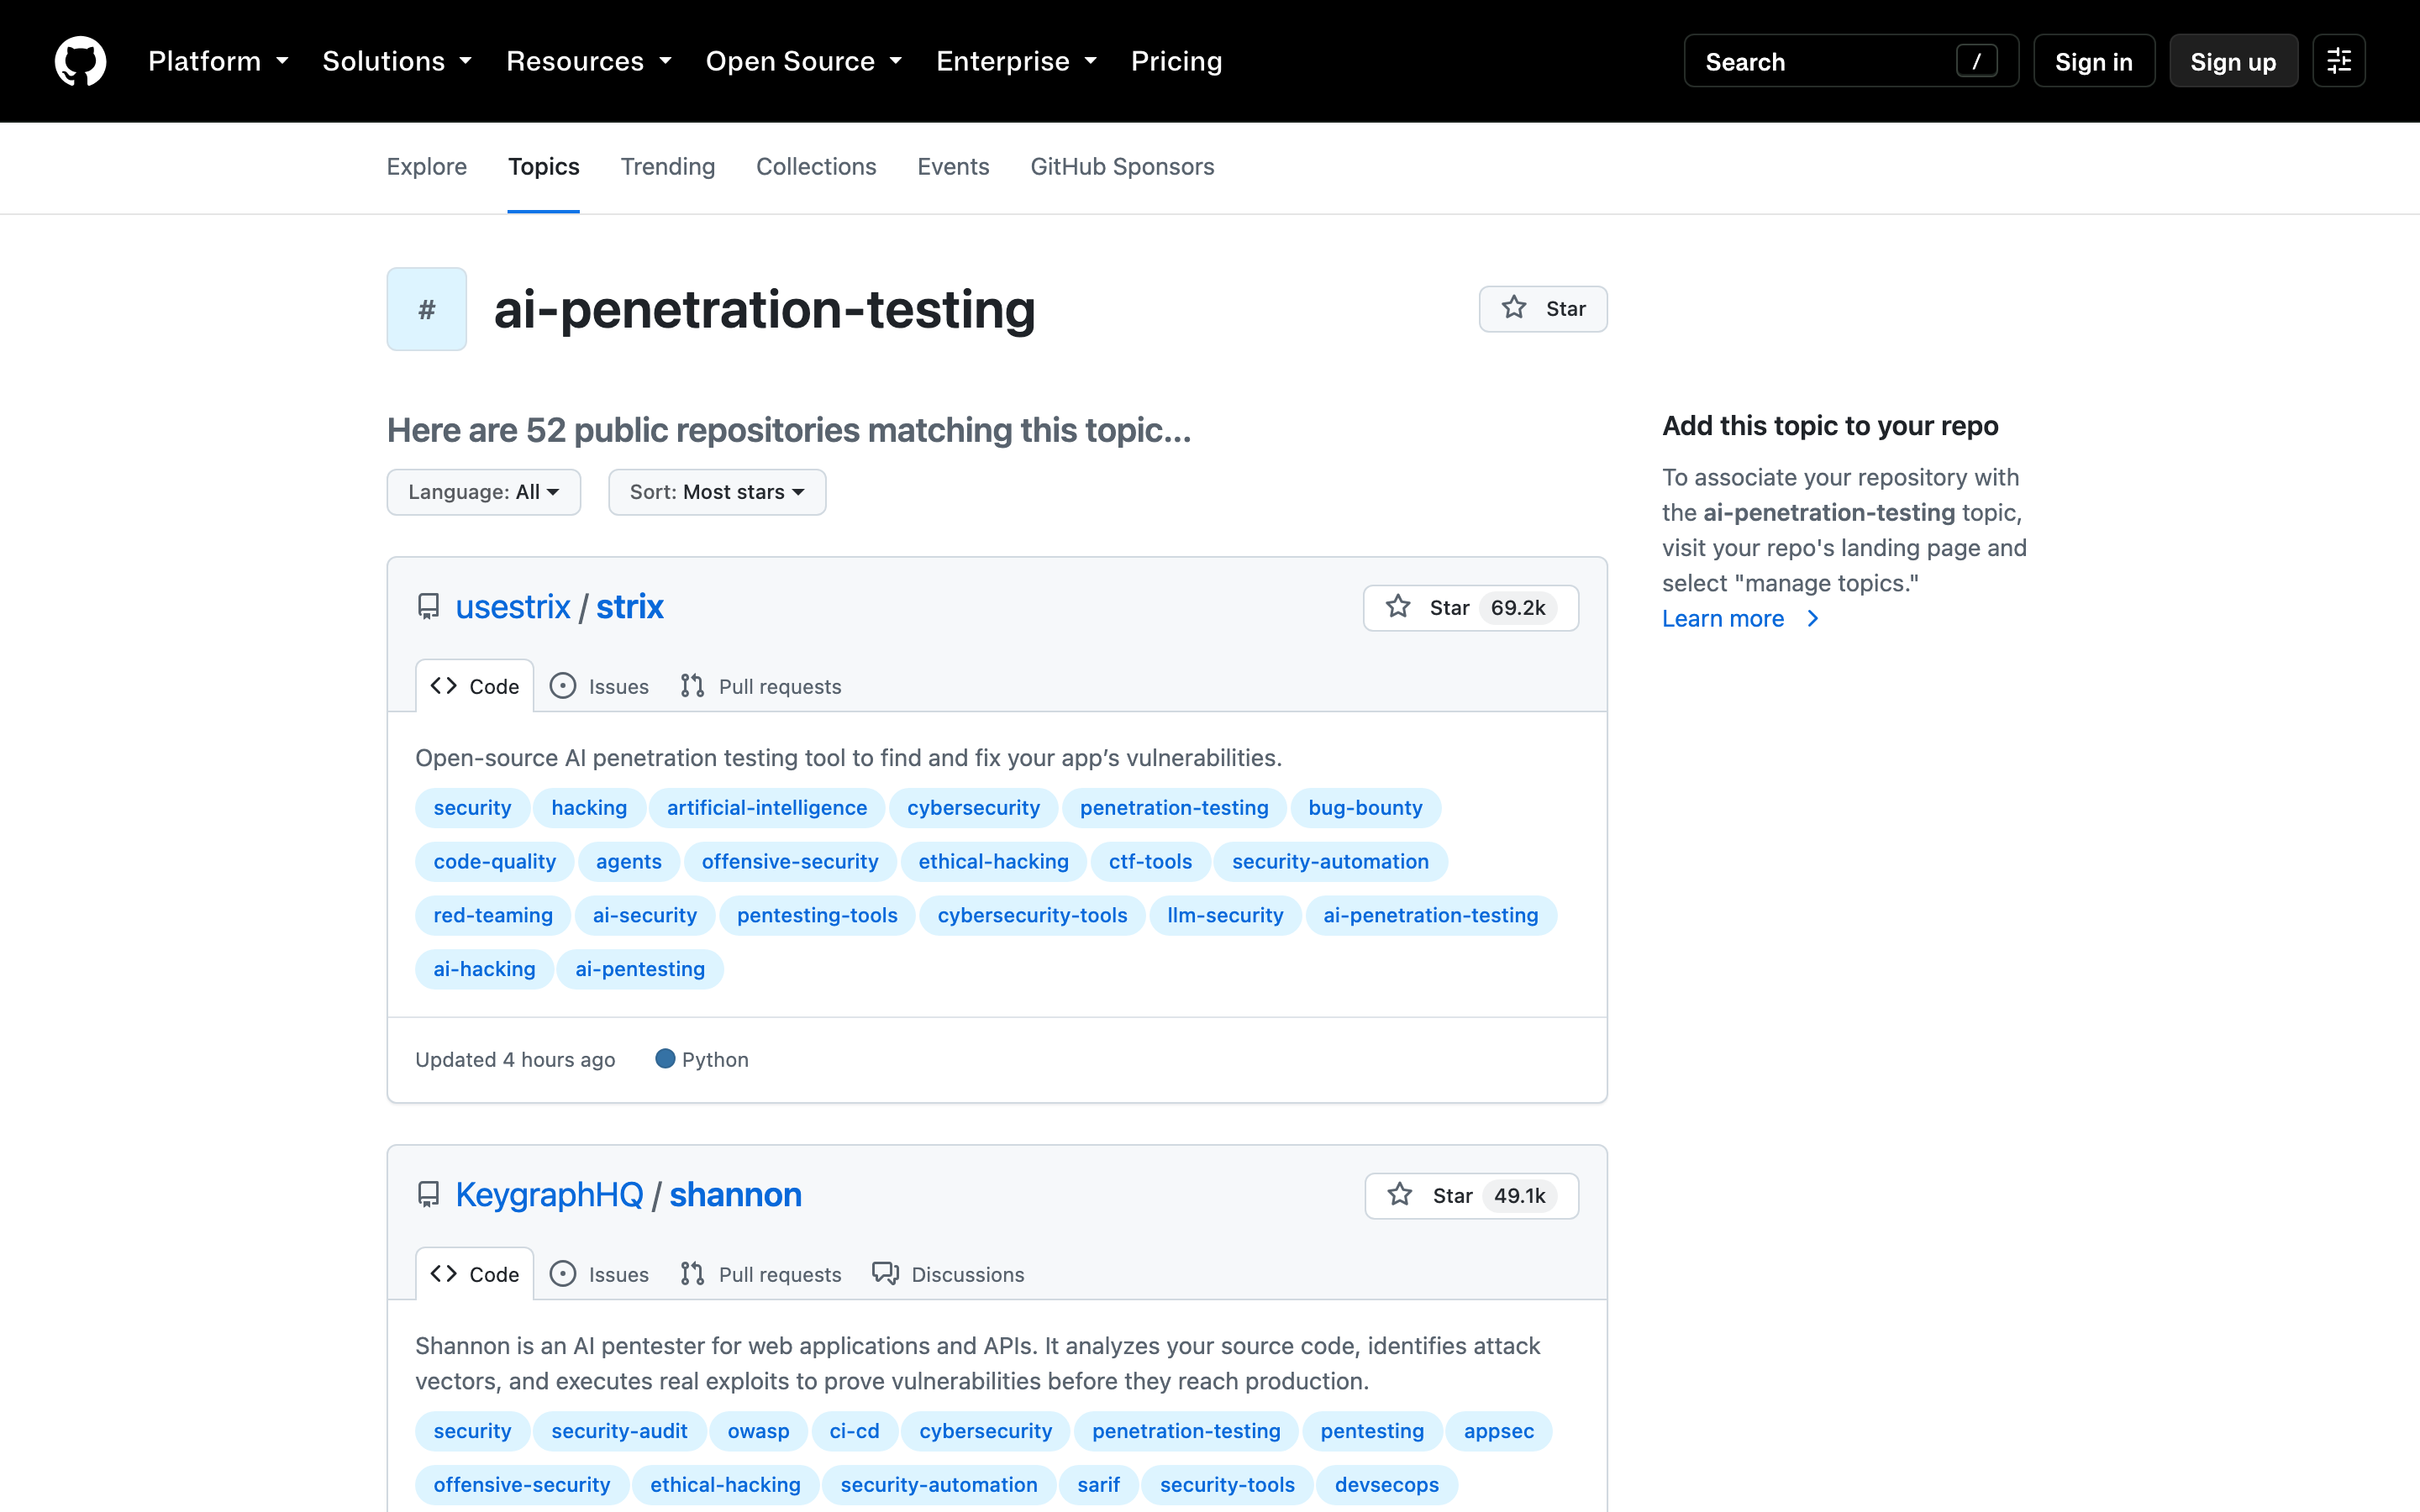This screenshot has height=1512, width=2420.
Task: Click the GitHub Octocat logo
Action: pos(80,61)
